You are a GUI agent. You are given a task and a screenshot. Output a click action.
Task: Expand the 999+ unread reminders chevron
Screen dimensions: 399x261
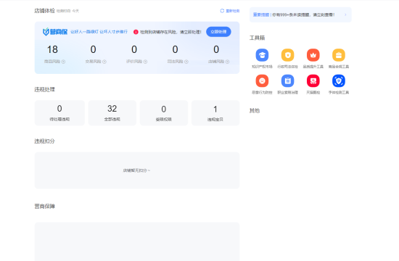point(345,14)
